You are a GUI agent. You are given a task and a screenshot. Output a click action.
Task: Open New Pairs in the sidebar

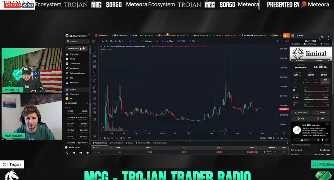(x=72, y=68)
